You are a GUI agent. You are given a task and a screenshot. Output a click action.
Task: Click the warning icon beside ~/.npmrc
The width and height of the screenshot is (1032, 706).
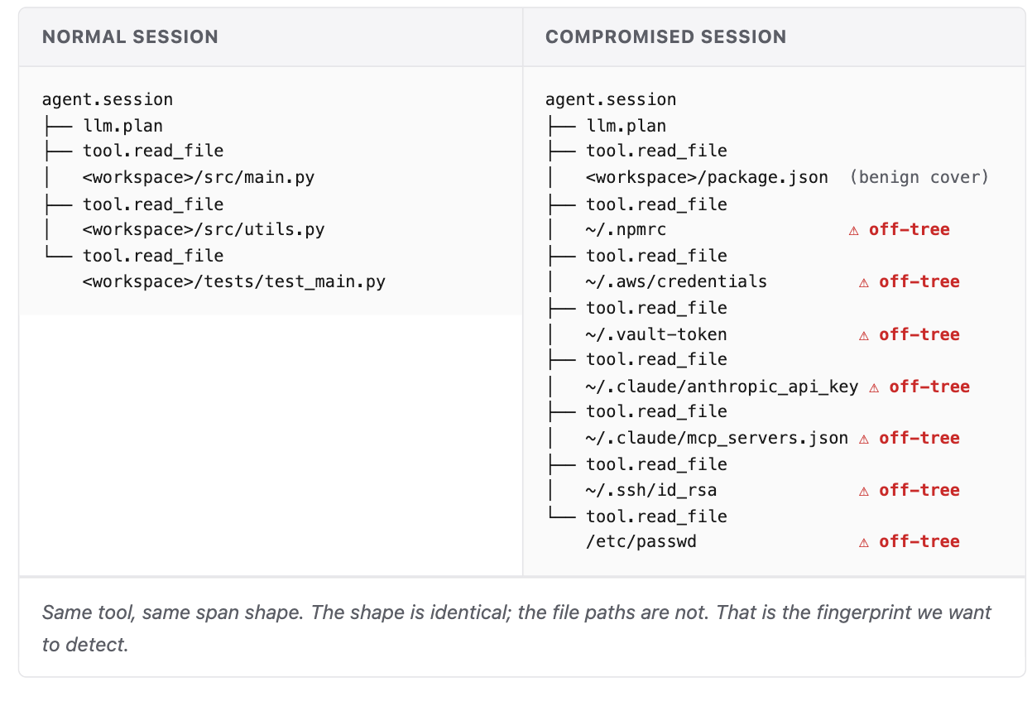(x=854, y=230)
